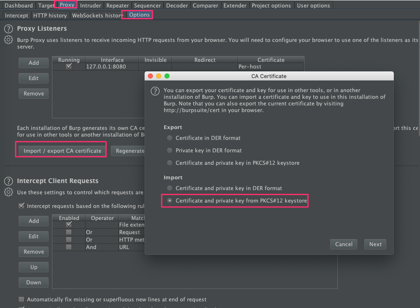
Task: Click the Enabled column header in rules table
Action: 69,218
